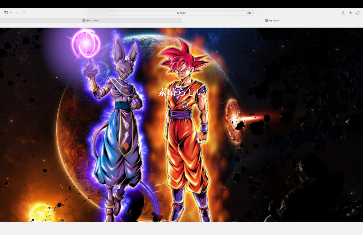
Task: Switch to the 登録フォーム tab
Action: coord(93,21)
